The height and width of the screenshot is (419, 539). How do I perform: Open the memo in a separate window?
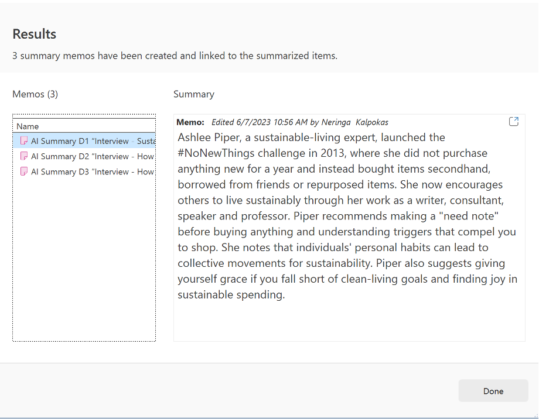(x=513, y=122)
